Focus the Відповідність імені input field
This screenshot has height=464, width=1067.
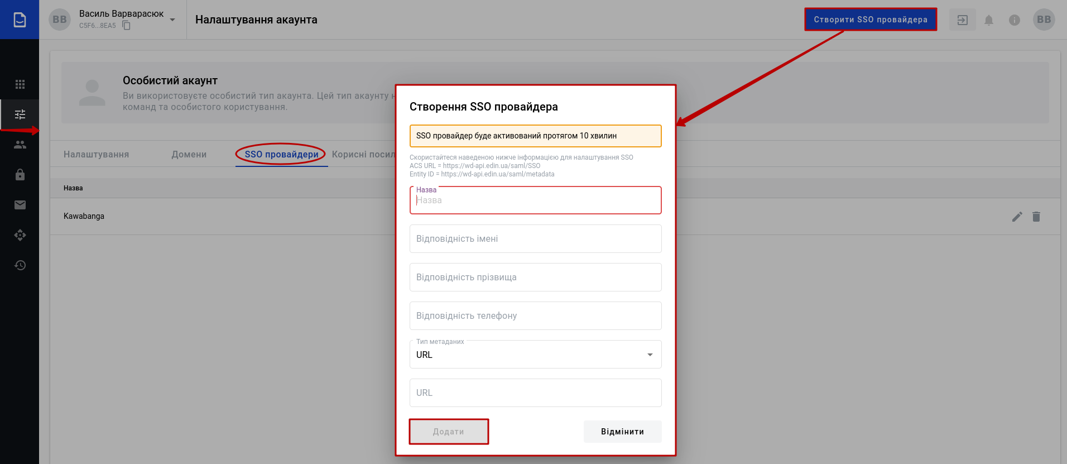535,239
